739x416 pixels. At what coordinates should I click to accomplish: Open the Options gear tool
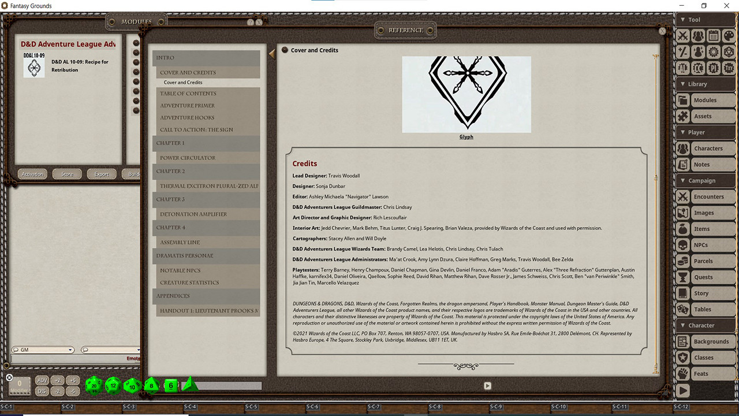pyautogui.click(x=714, y=51)
